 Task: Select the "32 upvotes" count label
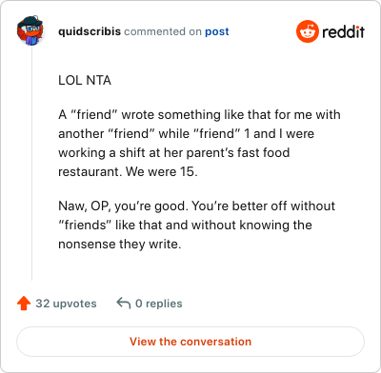coord(66,304)
